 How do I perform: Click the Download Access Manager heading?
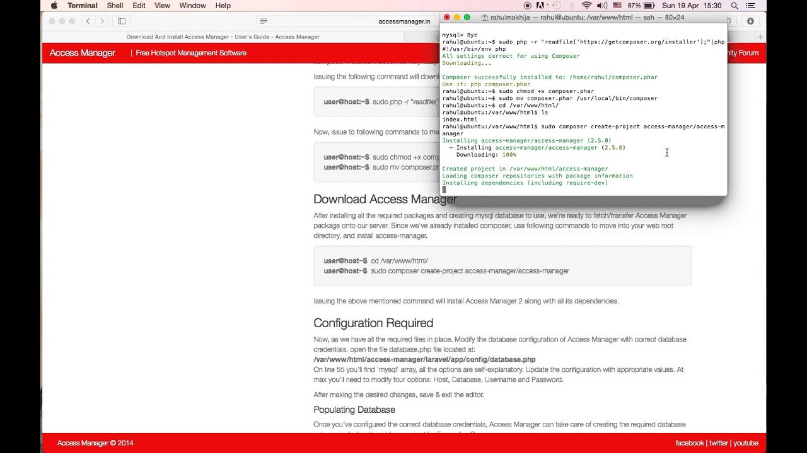(385, 199)
